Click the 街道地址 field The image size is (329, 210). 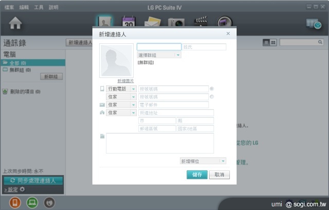176,113
